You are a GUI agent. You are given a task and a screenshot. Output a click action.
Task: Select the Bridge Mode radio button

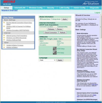point(51,19)
